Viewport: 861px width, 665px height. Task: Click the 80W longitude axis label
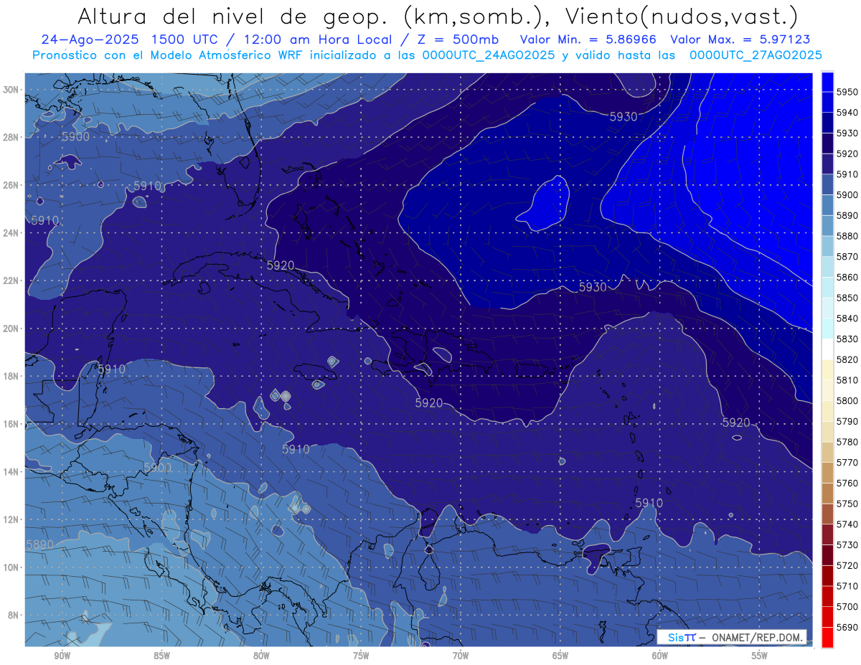click(x=261, y=656)
